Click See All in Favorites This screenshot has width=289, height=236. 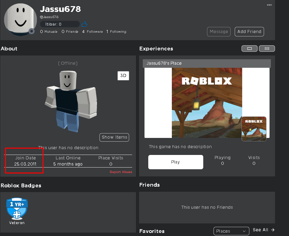pos(260,230)
